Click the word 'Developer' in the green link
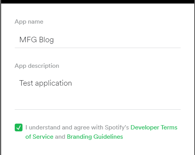This screenshot has width=195, height=155. 145,127
